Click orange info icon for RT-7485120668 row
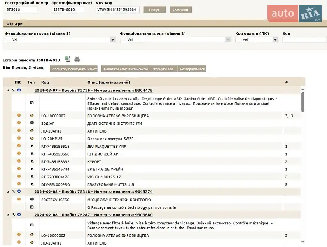327x247 pixels. [19, 154]
